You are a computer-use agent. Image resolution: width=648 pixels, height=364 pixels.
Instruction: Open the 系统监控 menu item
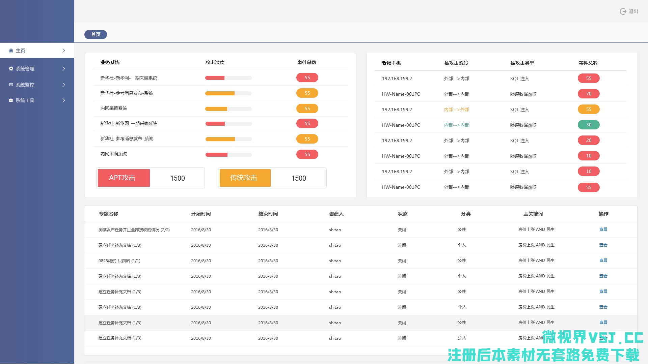pyautogui.click(x=25, y=85)
